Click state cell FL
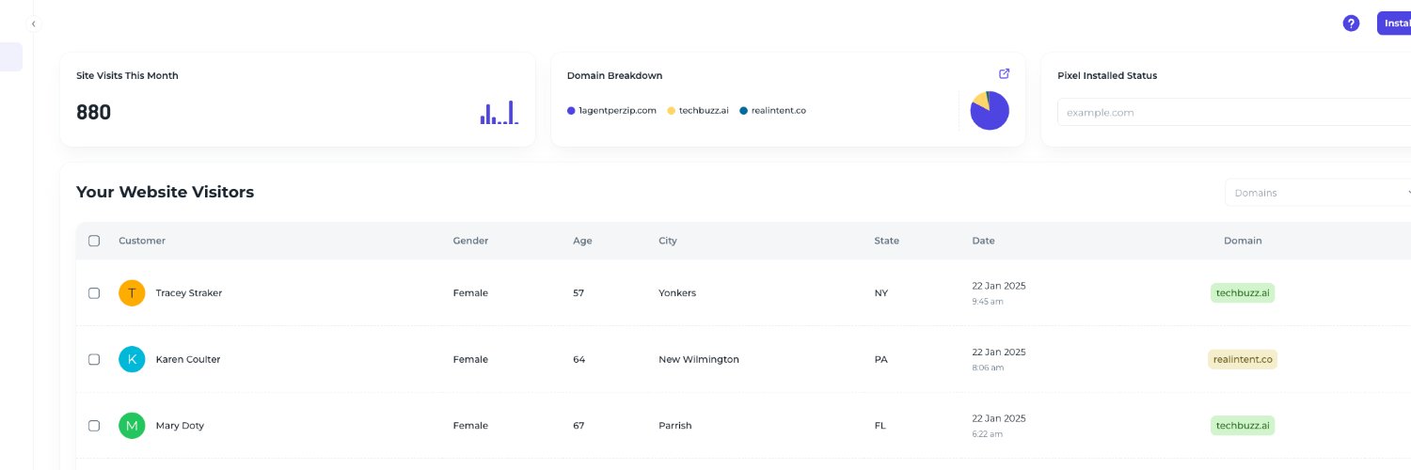1411x470 pixels. tap(880, 426)
